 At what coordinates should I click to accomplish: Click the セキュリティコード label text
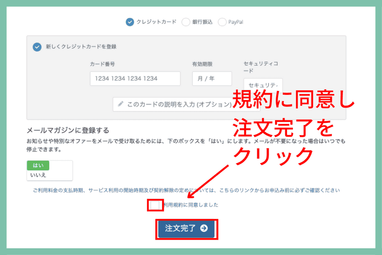click(x=261, y=67)
